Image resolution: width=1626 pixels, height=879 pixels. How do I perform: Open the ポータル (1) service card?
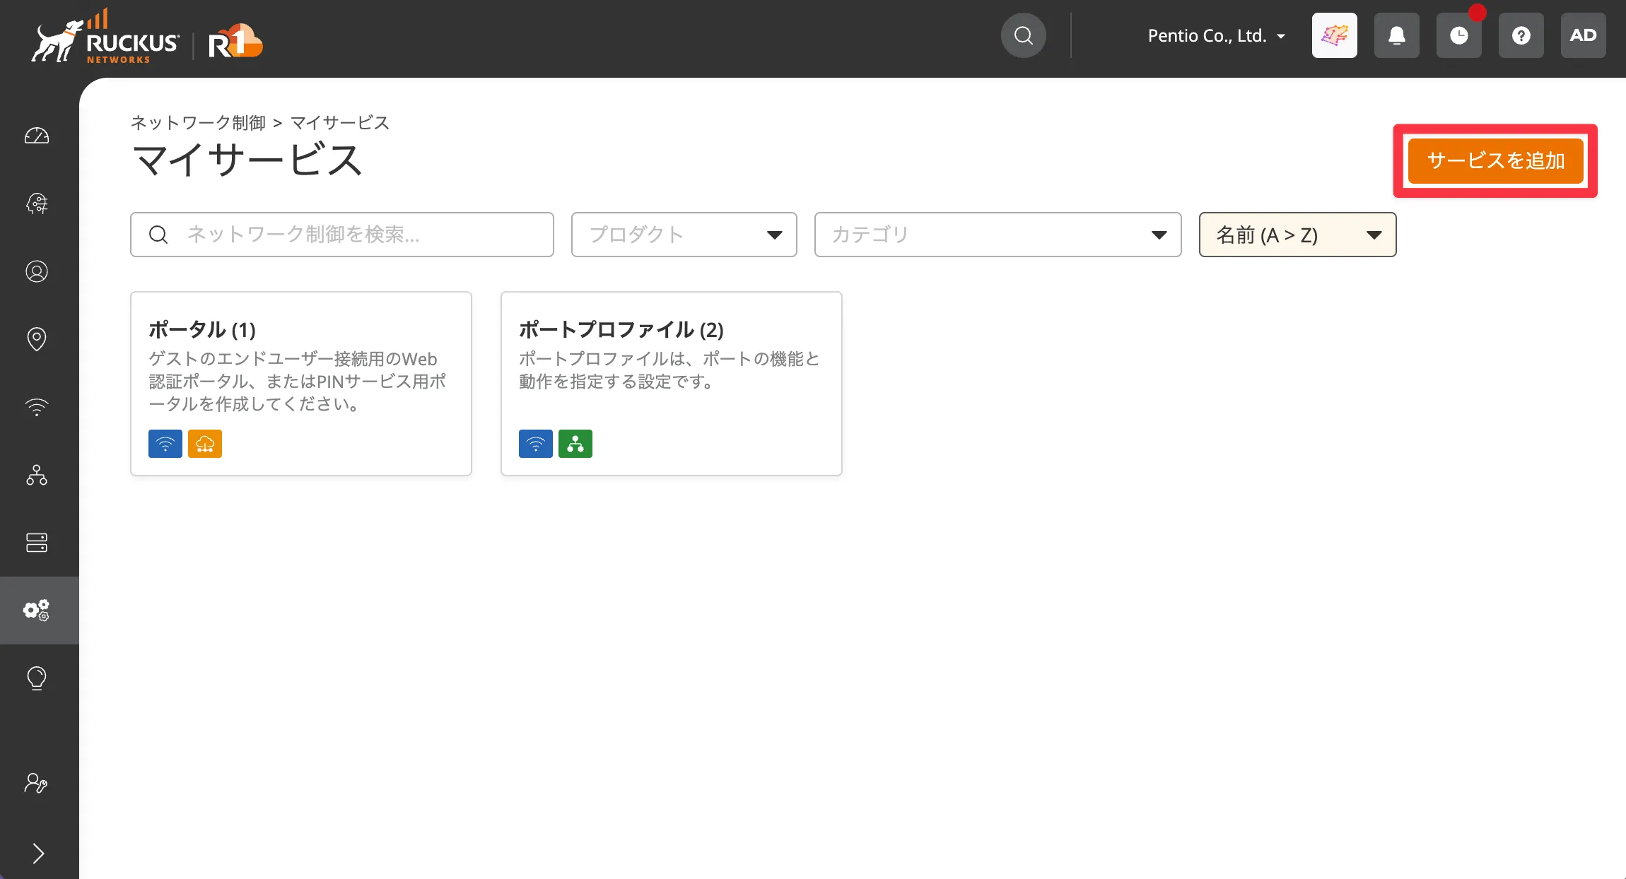301,384
